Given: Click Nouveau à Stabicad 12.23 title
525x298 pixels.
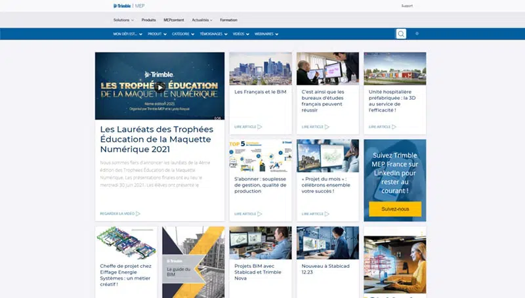Looking at the screenshot, I should pyautogui.click(x=325, y=269).
